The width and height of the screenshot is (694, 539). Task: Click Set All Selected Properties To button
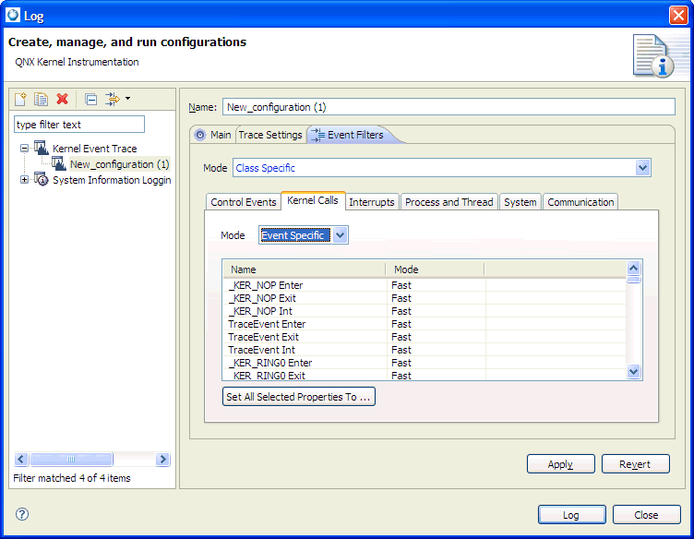(299, 397)
